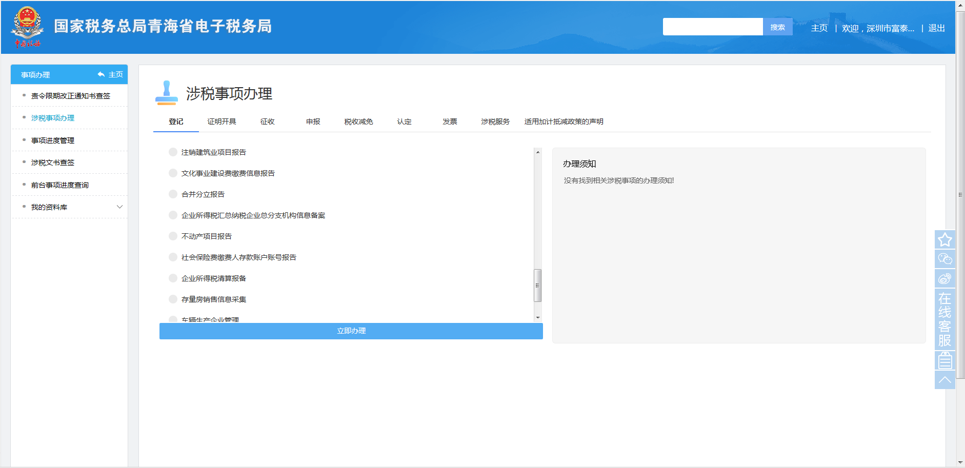Click the tax bureau emblem logo
The height and width of the screenshot is (468, 965).
tap(27, 27)
